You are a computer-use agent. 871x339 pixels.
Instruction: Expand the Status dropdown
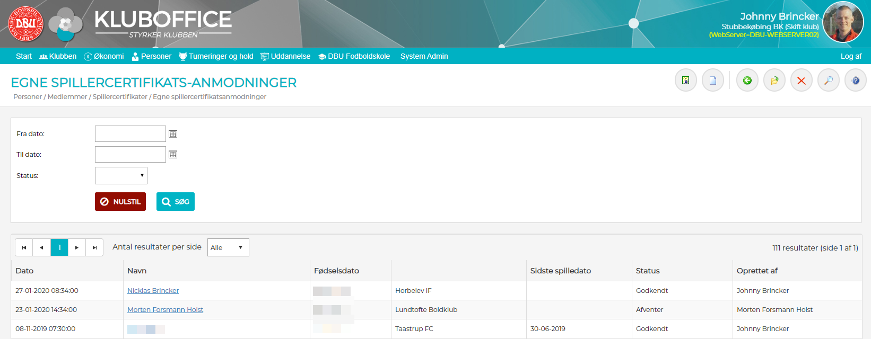click(121, 175)
